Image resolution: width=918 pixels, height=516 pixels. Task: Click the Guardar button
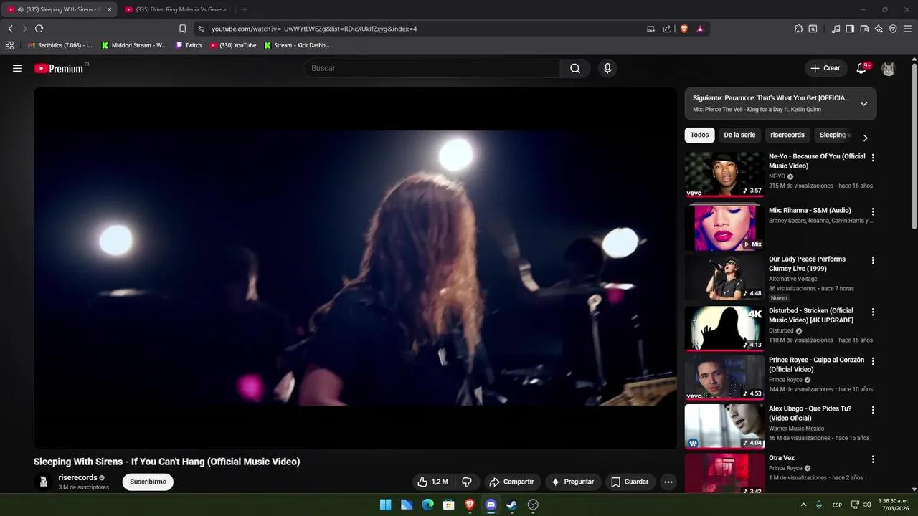pyautogui.click(x=630, y=482)
